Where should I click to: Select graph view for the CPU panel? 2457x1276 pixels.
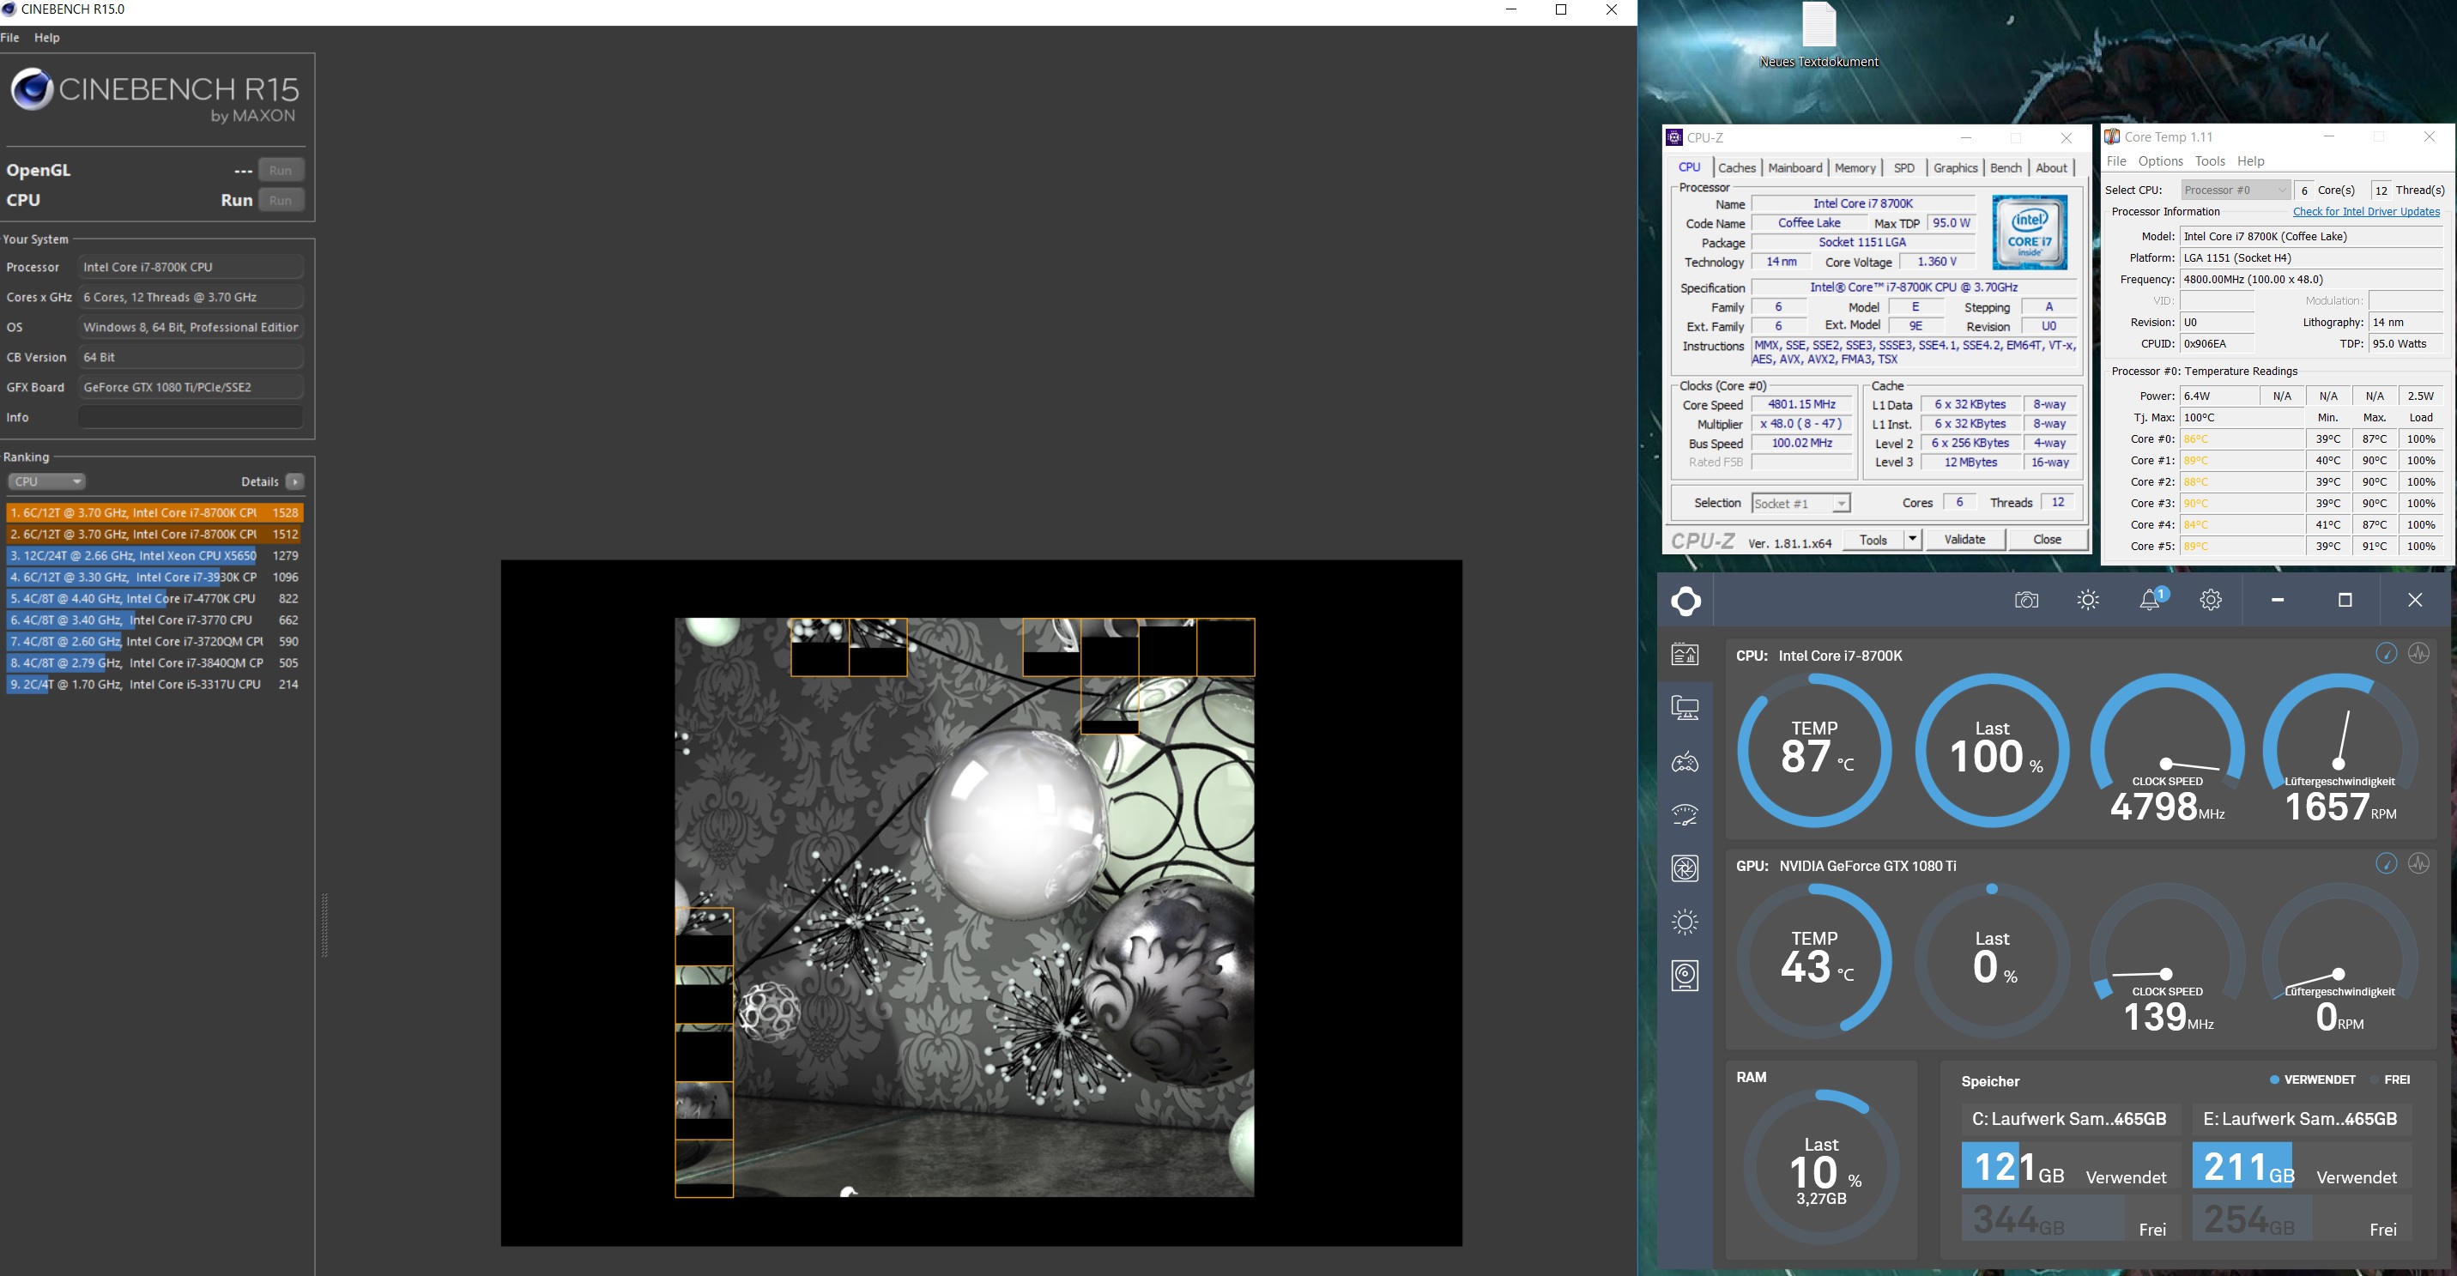click(x=2419, y=653)
